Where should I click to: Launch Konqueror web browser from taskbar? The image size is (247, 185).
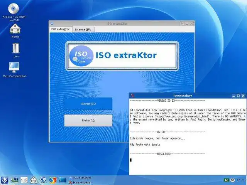point(43,180)
